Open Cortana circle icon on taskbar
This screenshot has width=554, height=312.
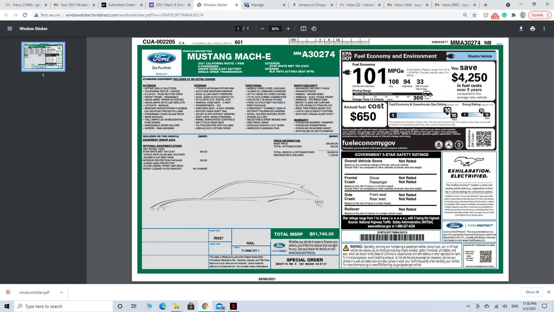point(120,306)
